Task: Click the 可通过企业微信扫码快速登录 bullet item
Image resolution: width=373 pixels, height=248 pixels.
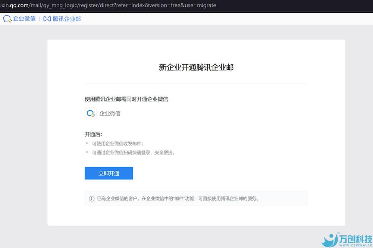Action: tap(133, 153)
